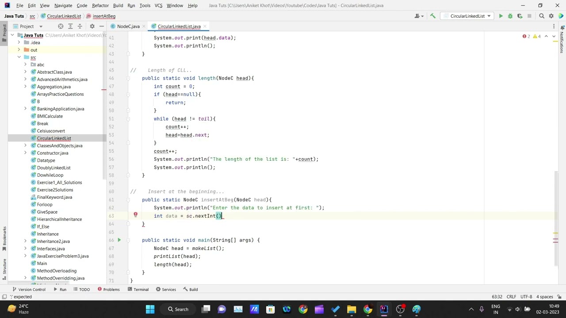Toggle tool window bars icon at bottom-left
Screen dimensions: 566x318
click(4, 297)
